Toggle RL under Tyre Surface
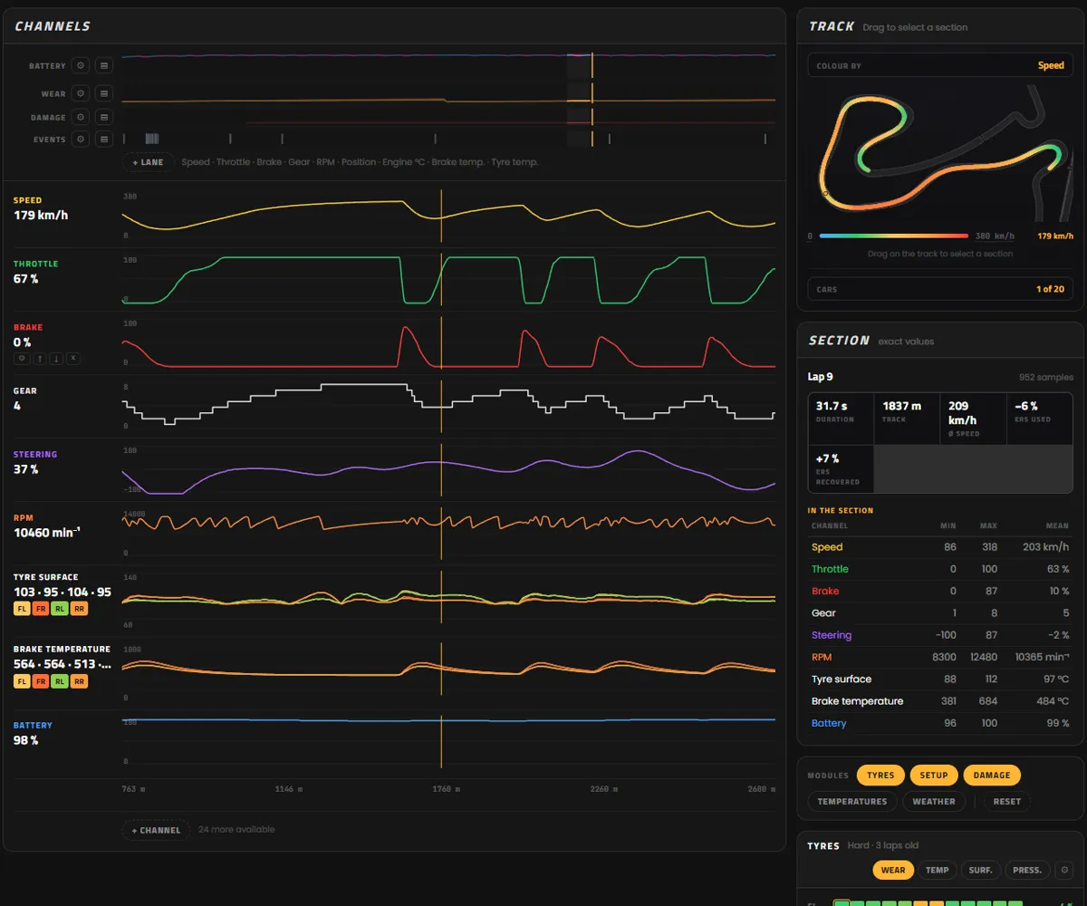The image size is (1087, 906). pos(60,609)
